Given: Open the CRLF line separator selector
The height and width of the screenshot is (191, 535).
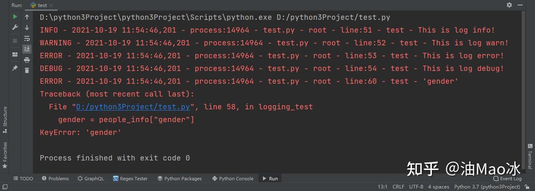Looking at the screenshot, I should (x=398, y=187).
